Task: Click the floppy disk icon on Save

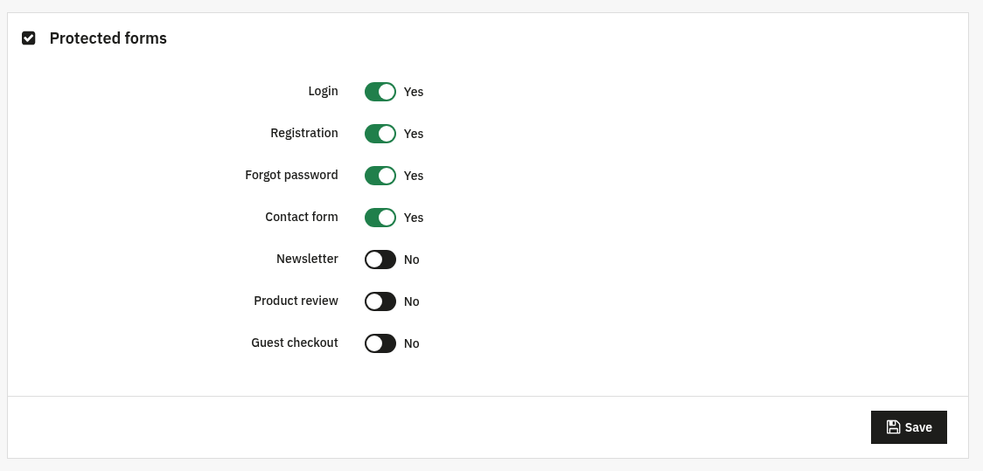Action: click(x=893, y=427)
